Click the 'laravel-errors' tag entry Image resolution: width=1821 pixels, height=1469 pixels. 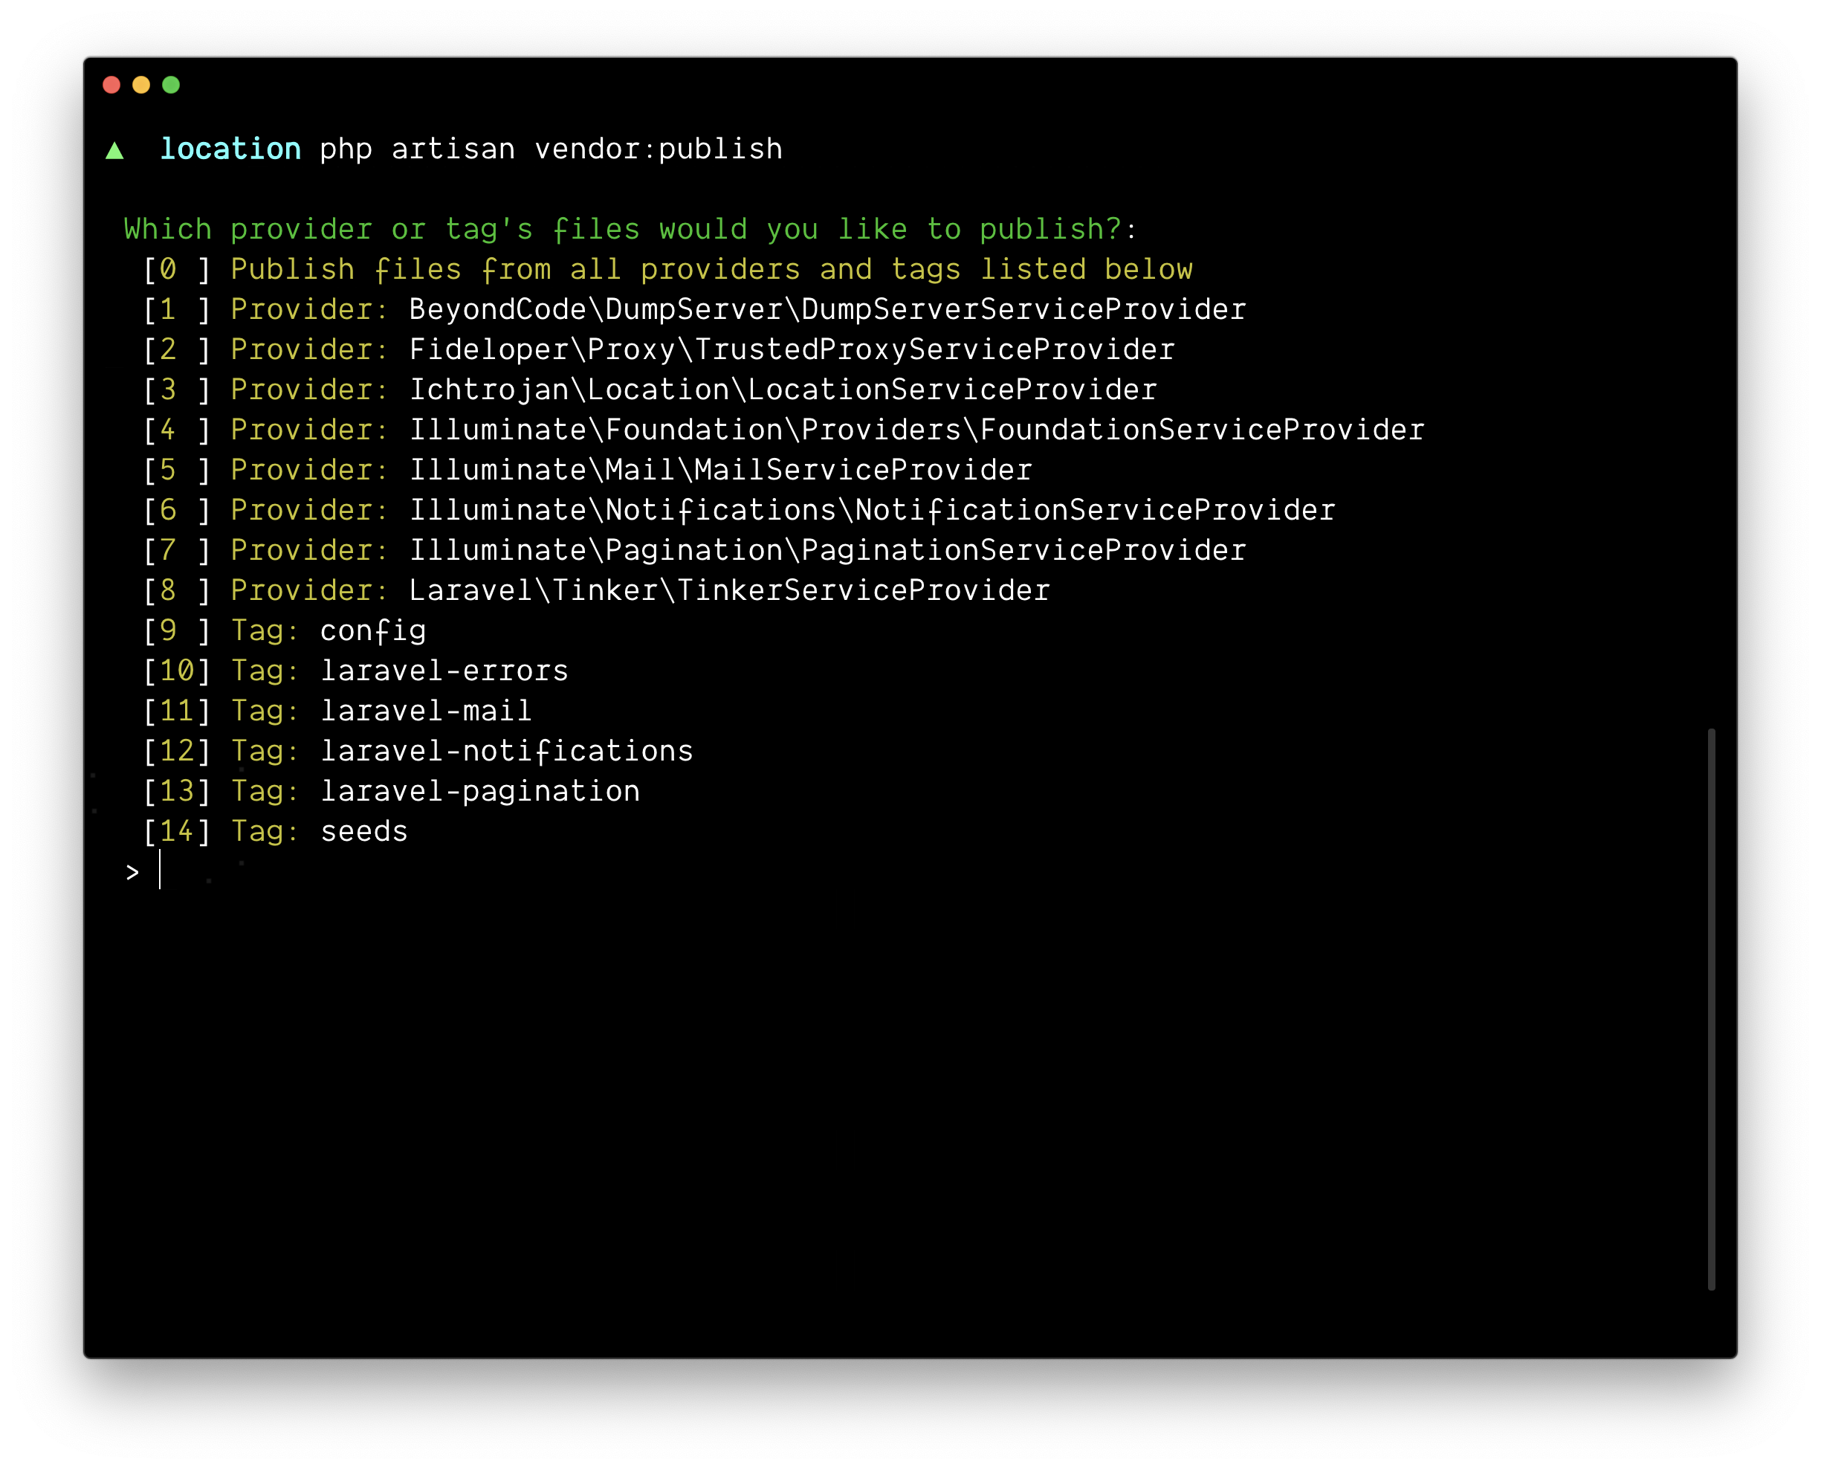tap(355, 670)
